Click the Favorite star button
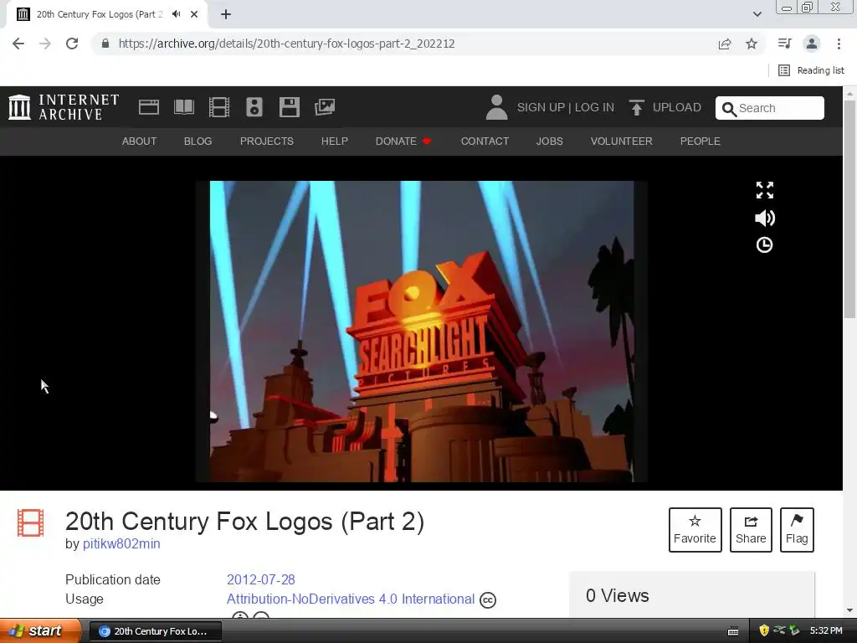Viewport: 857px width, 643px height. [695, 530]
